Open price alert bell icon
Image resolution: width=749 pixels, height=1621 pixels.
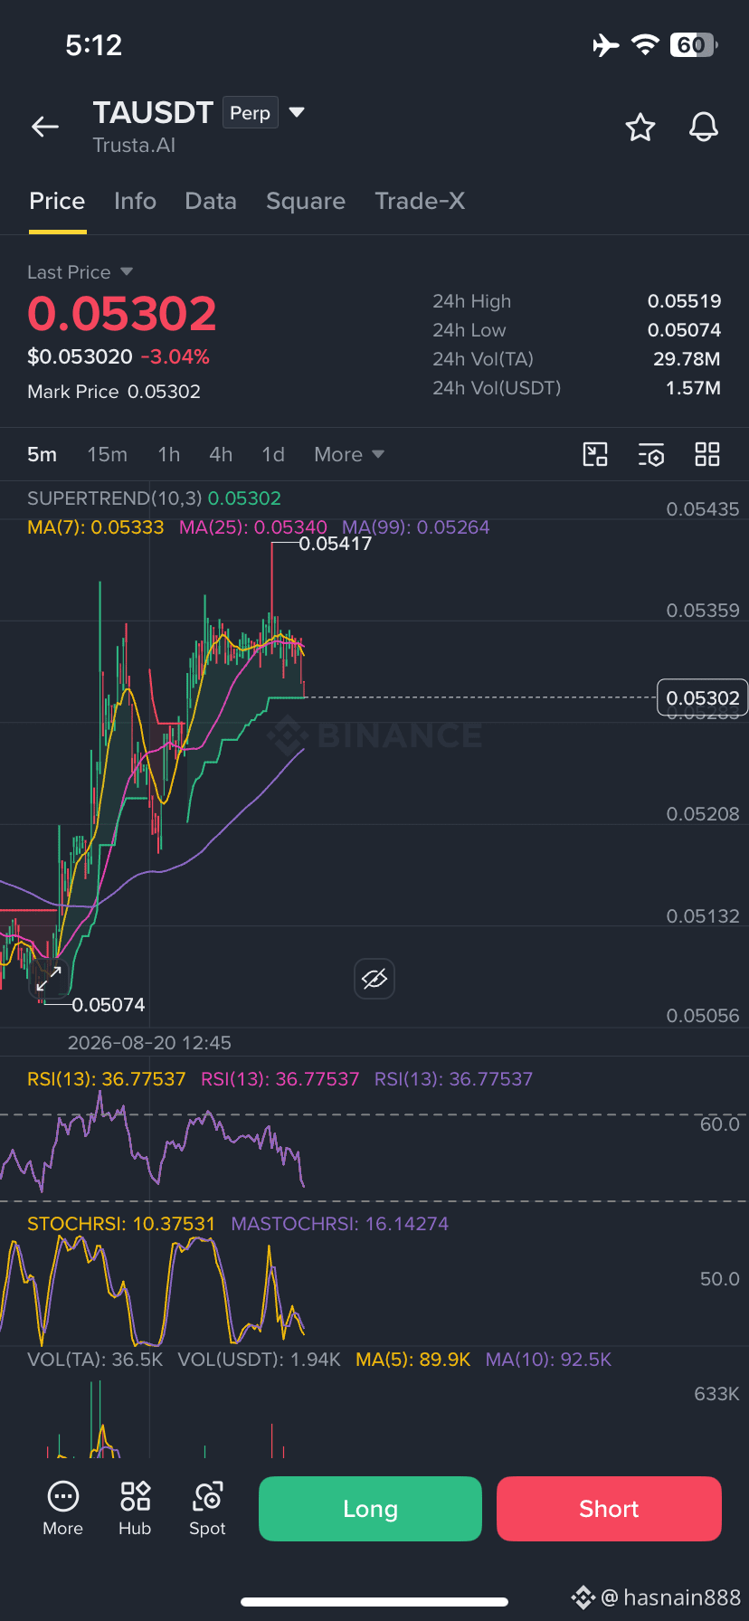pyautogui.click(x=704, y=128)
